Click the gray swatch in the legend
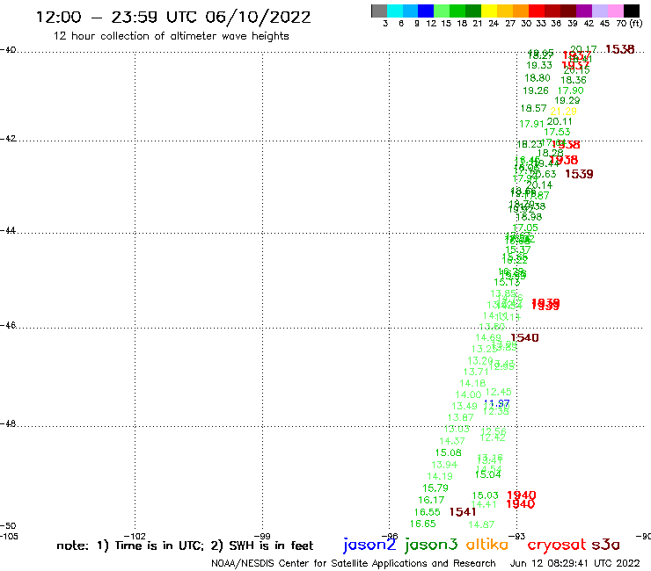Viewport: 651px width, 571px height. [x=379, y=11]
